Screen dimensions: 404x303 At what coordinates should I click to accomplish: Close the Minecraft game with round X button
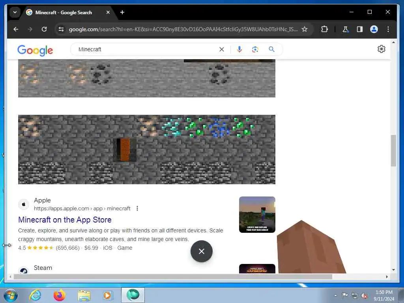coord(202,251)
